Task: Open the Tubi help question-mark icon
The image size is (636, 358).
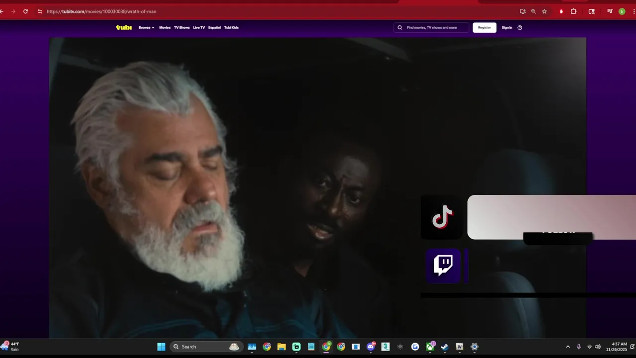Action: point(520,27)
